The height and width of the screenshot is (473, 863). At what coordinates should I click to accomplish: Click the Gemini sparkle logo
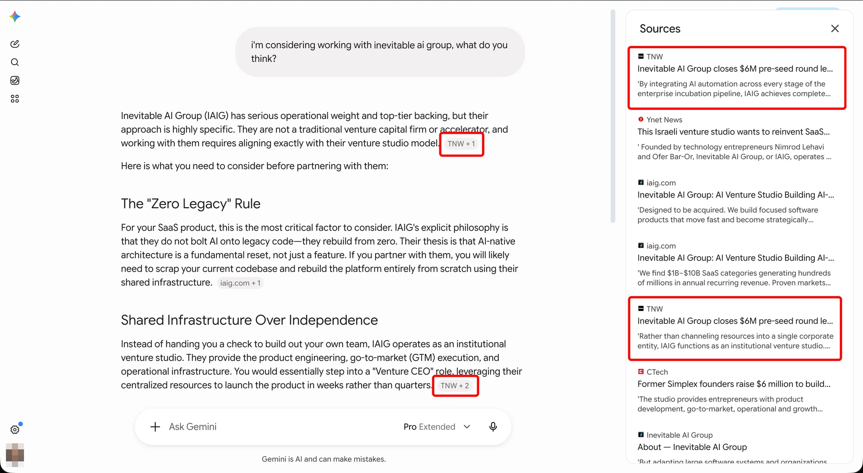pos(15,16)
